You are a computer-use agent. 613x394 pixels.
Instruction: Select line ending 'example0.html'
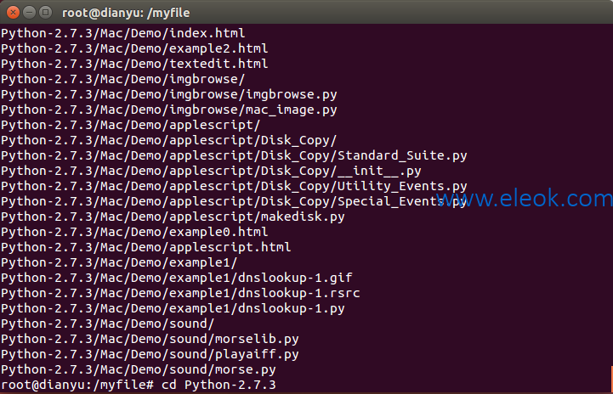click(x=134, y=232)
